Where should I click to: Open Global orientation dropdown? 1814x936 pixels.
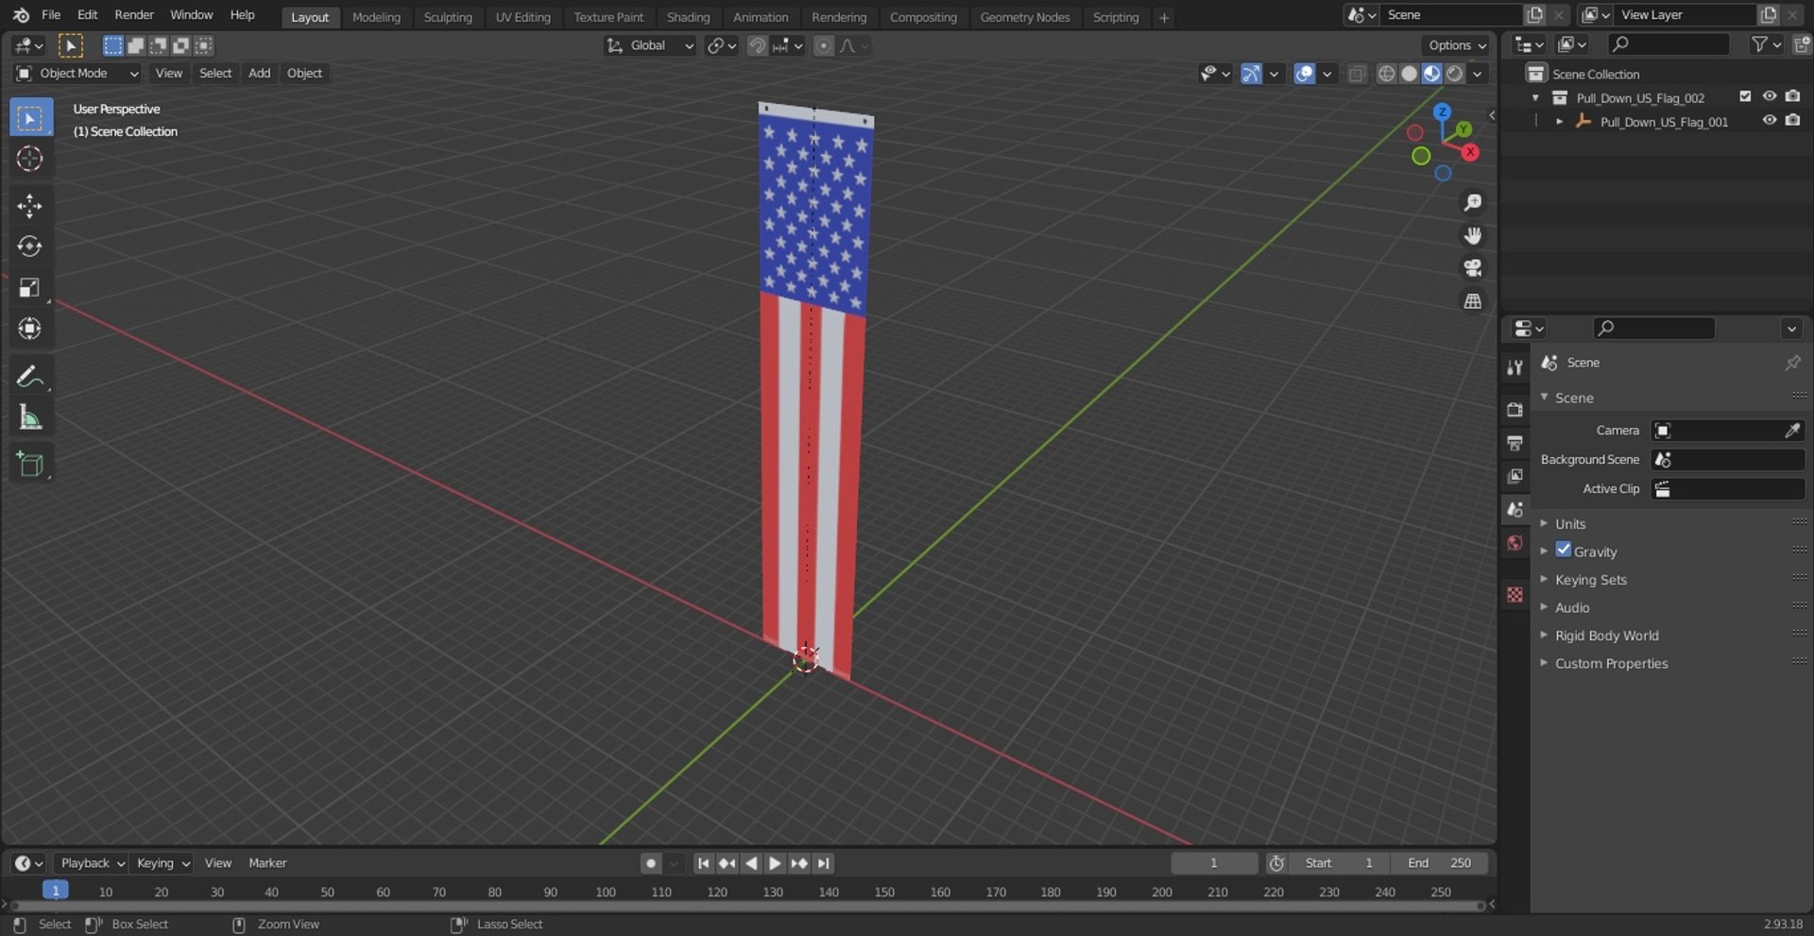[x=650, y=45]
